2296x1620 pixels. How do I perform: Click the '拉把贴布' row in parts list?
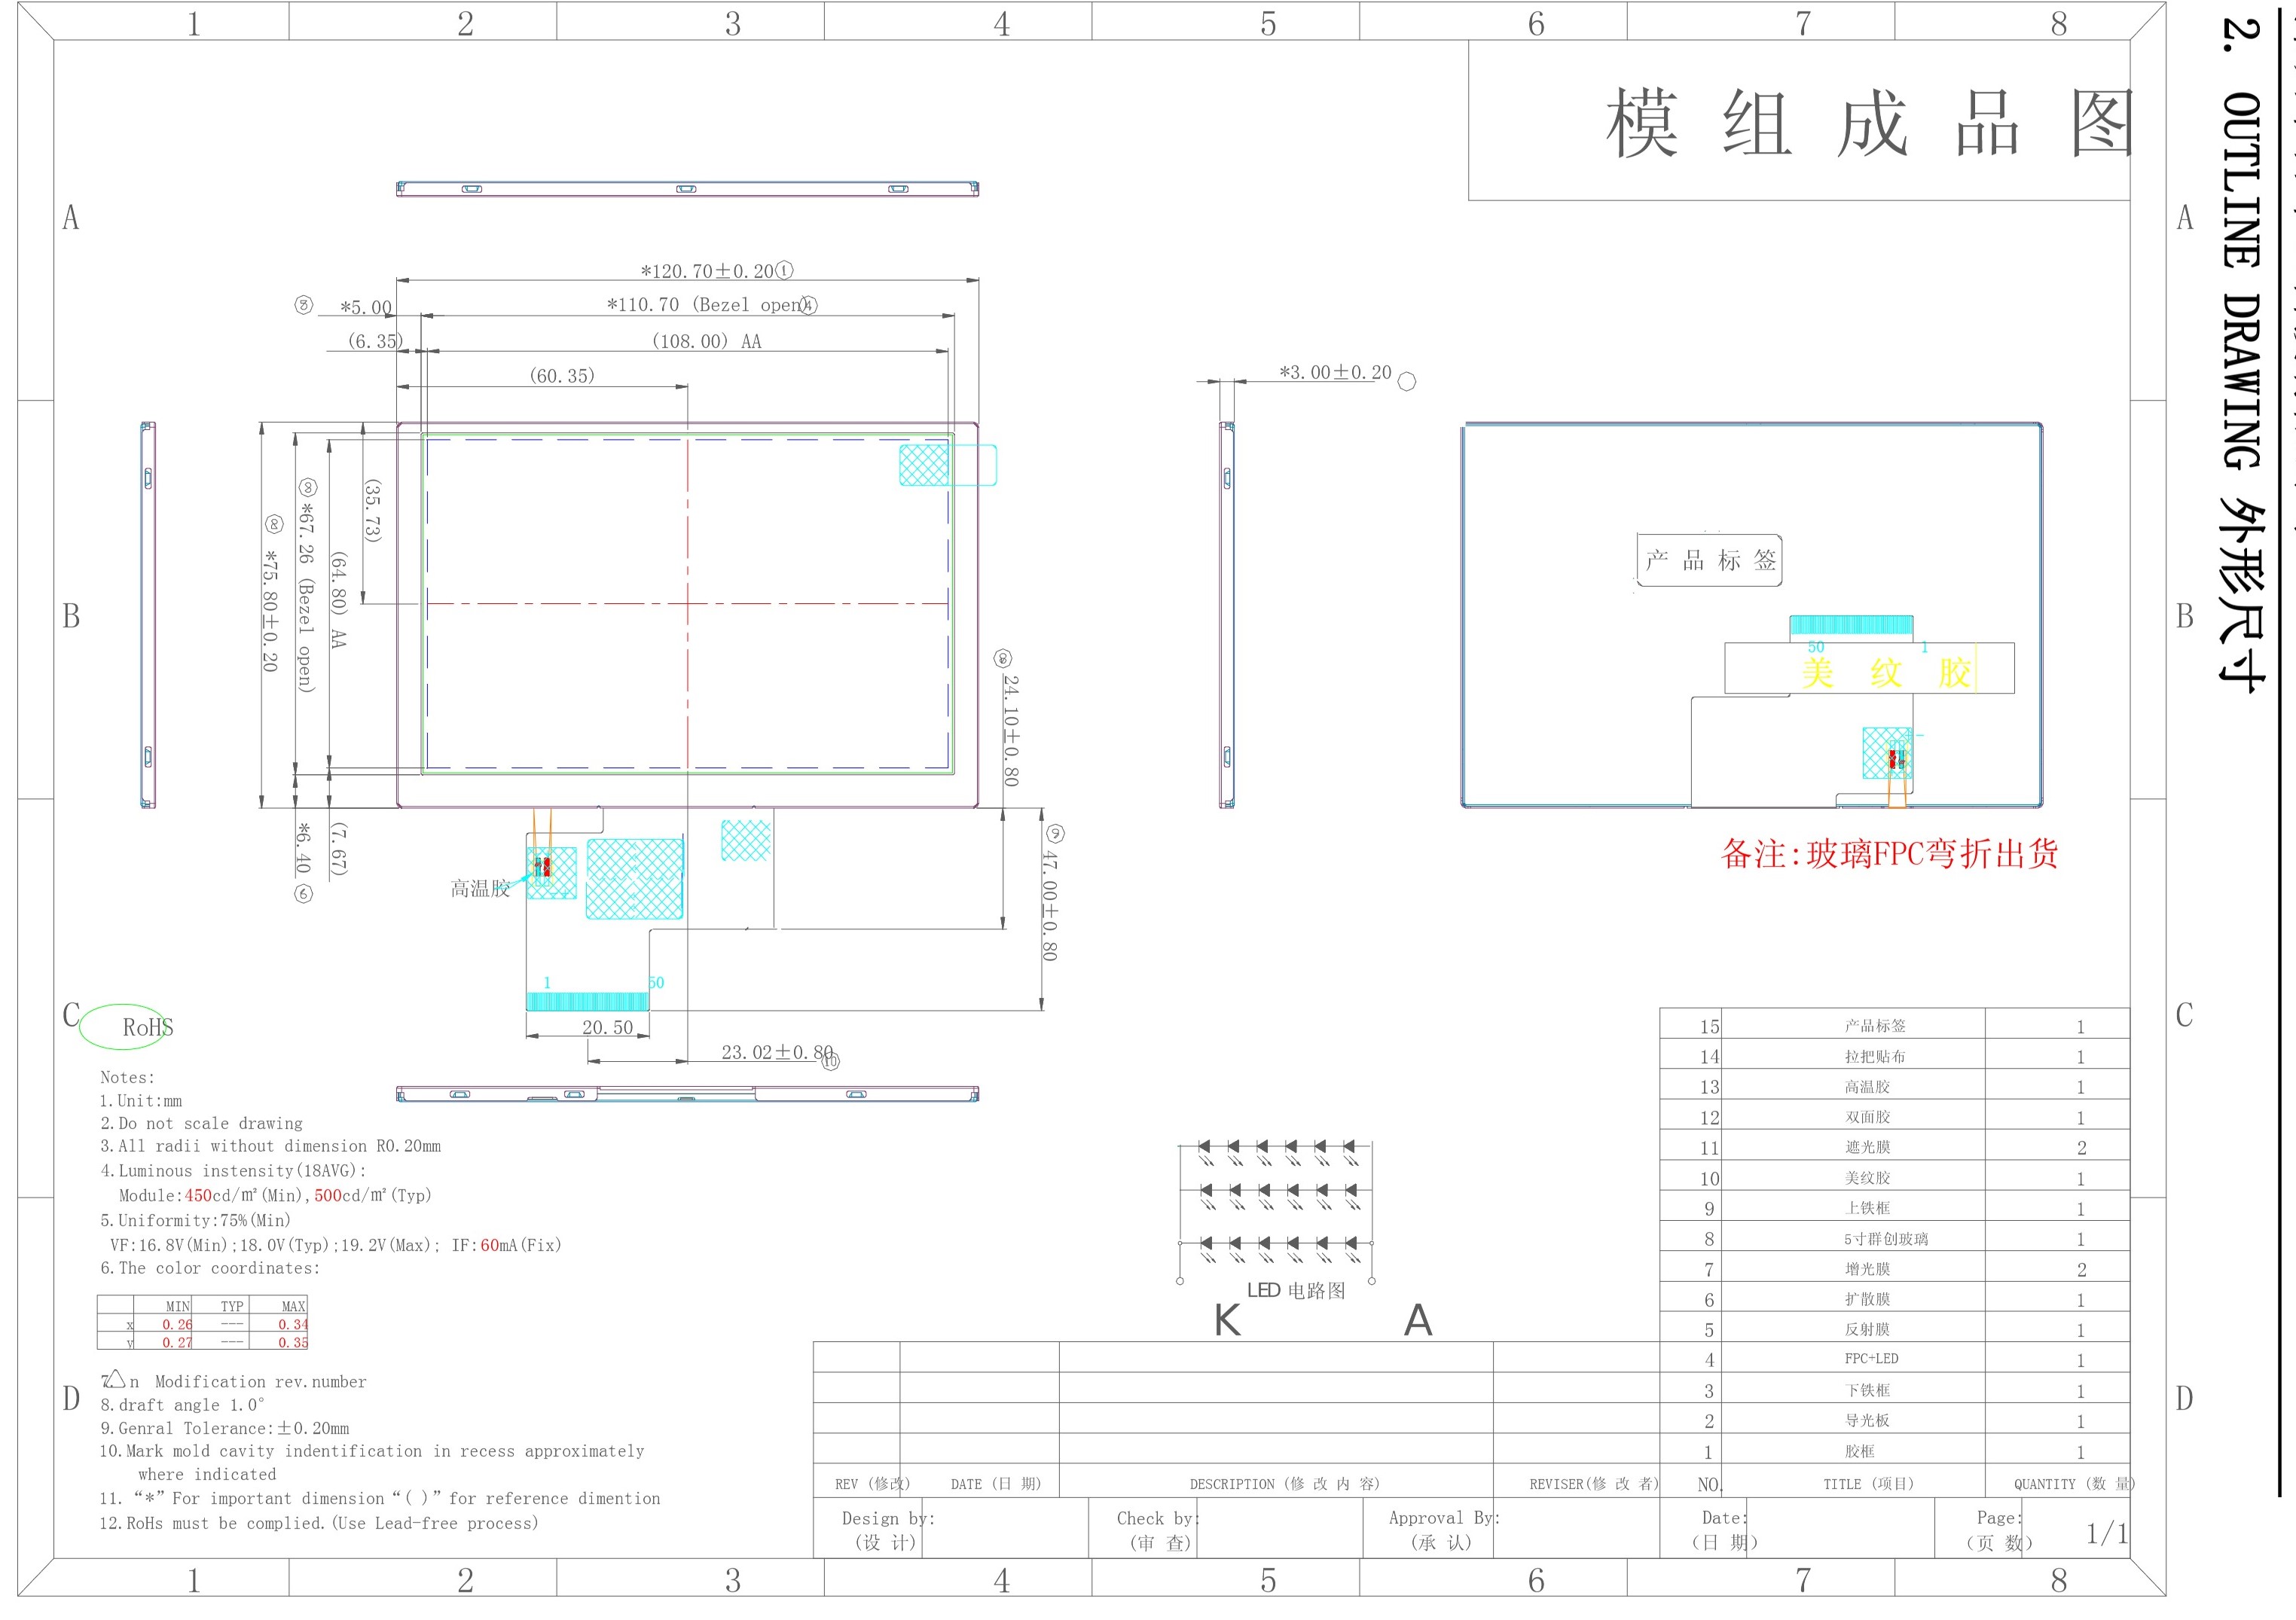1894,1056
